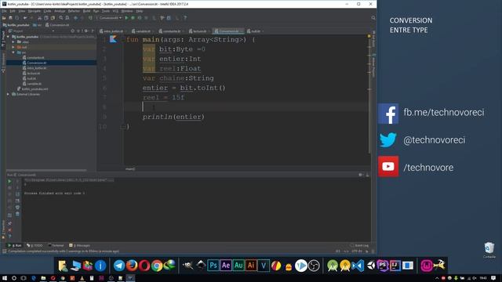The height and width of the screenshot is (282, 502).
Task: Toggle the Favorites side tab at bottom left
Action: pyautogui.click(x=3, y=230)
